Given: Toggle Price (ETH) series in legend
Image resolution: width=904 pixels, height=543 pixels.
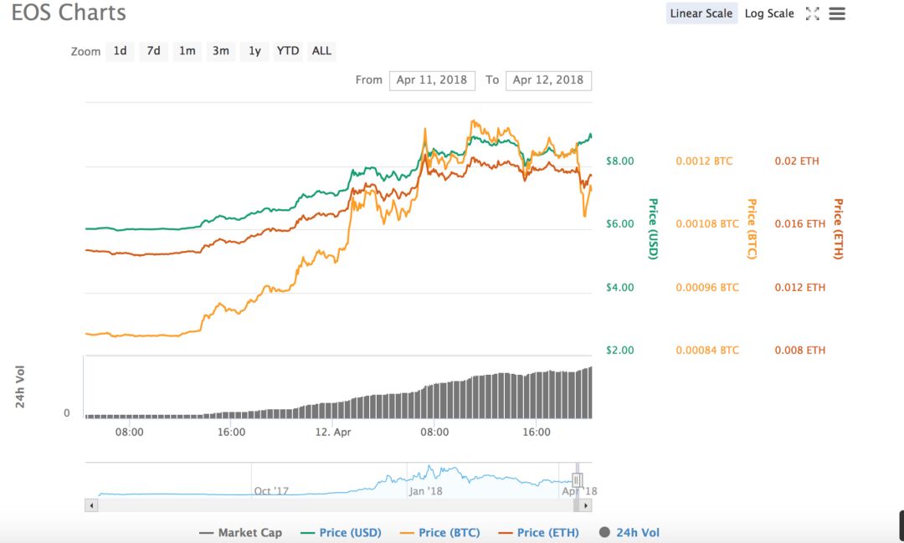Looking at the screenshot, I should (x=538, y=533).
